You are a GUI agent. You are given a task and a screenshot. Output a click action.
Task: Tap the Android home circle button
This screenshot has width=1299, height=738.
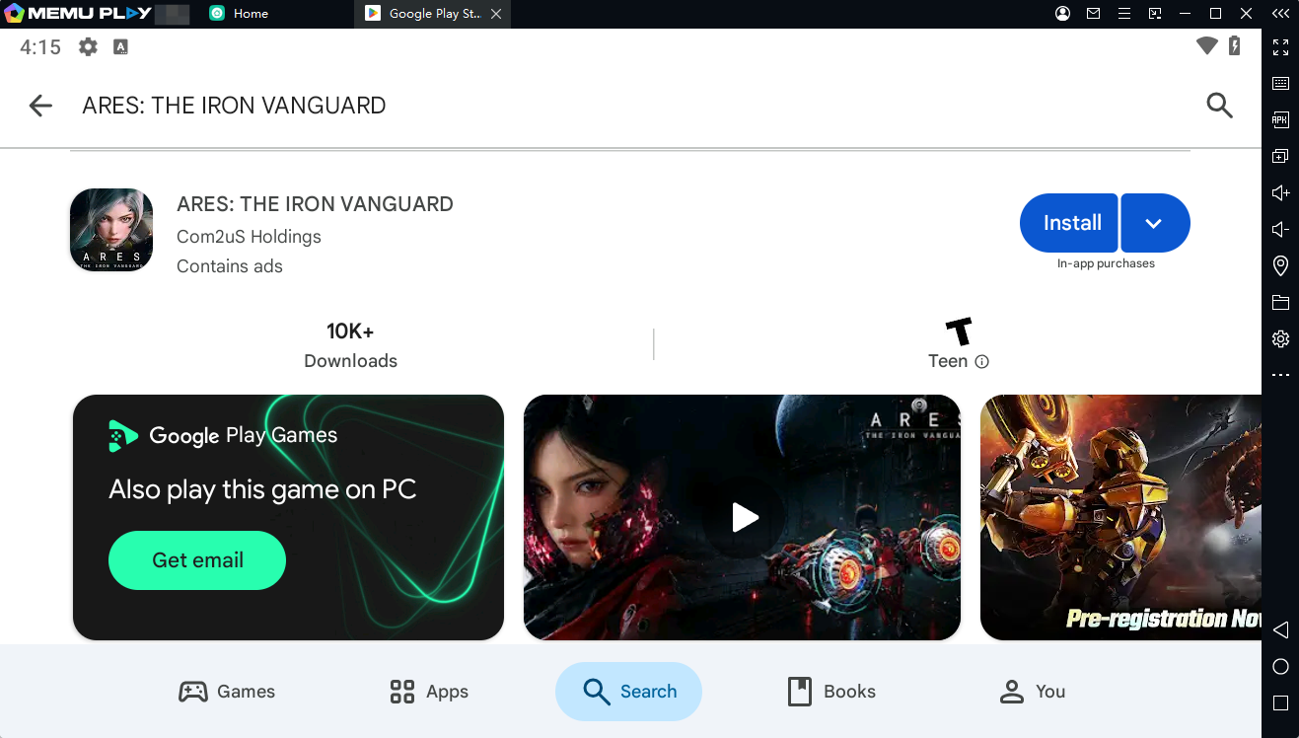pyautogui.click(x=1280, y=667)
